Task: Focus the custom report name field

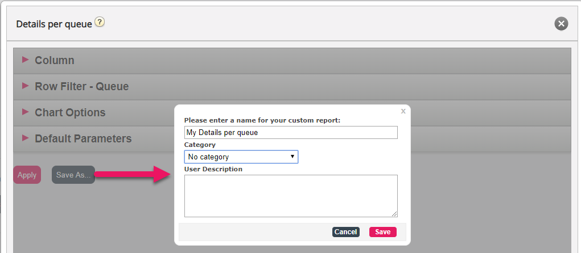Action: pyautogui.click(x=291, y=133)
